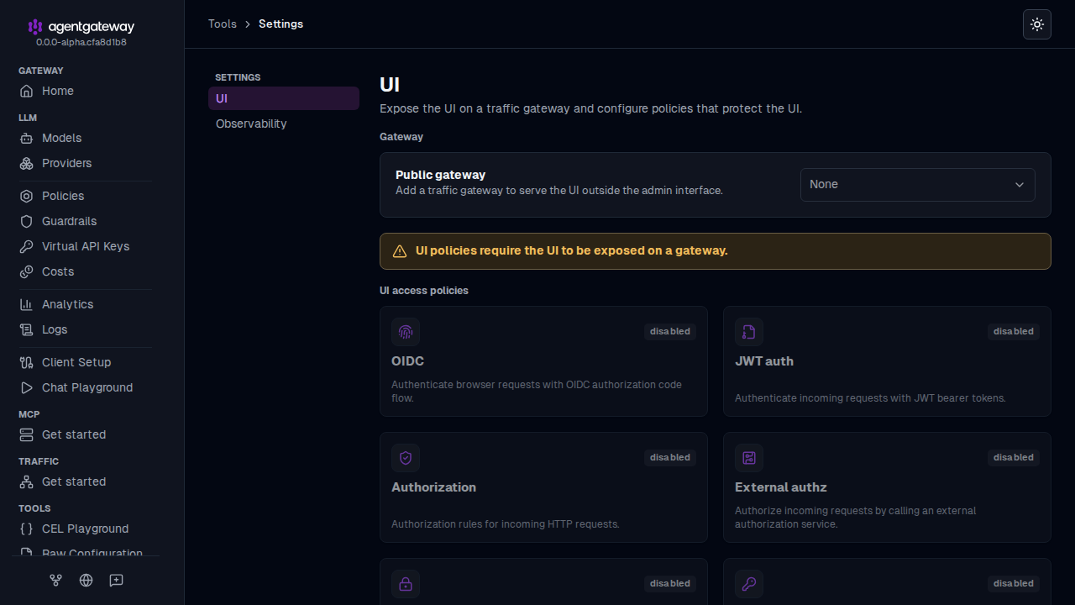This screenshot has height=605, width=1075.
Task: Click the warning triangle icon in banner
Action: point(400,251)
